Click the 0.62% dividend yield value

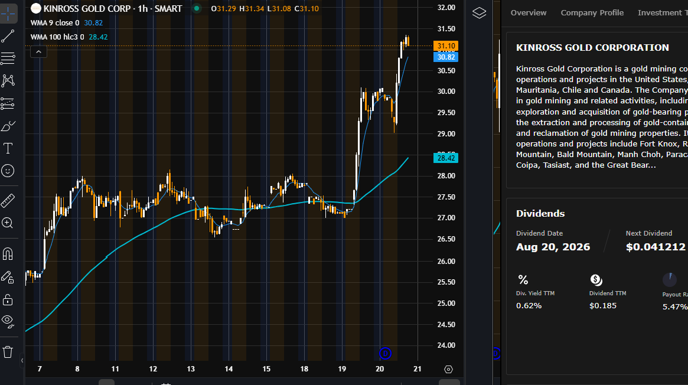529,306
